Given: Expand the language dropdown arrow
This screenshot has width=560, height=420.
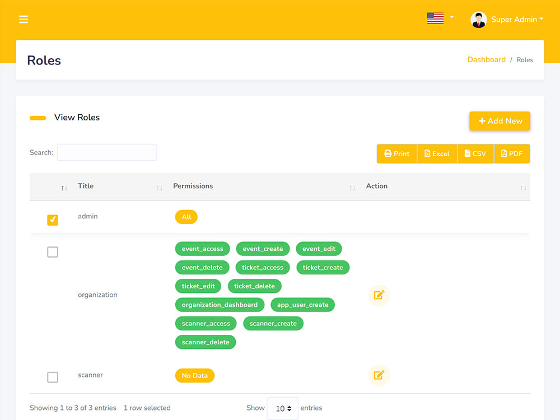Looking at the screenshot, I should click(452, 17).
